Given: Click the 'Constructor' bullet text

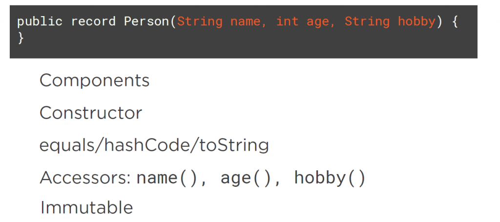Looking at the screenshot, I should (x=91, y=113).
